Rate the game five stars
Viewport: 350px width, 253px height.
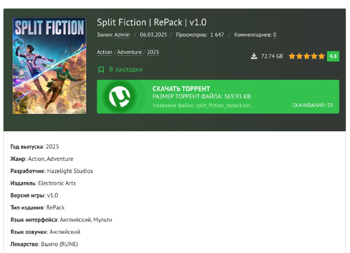tap(322, 56)
